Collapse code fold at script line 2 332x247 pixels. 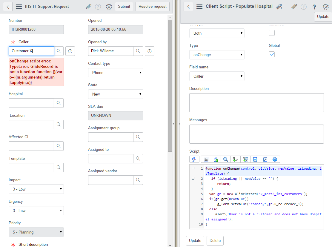tap(193, 178)
